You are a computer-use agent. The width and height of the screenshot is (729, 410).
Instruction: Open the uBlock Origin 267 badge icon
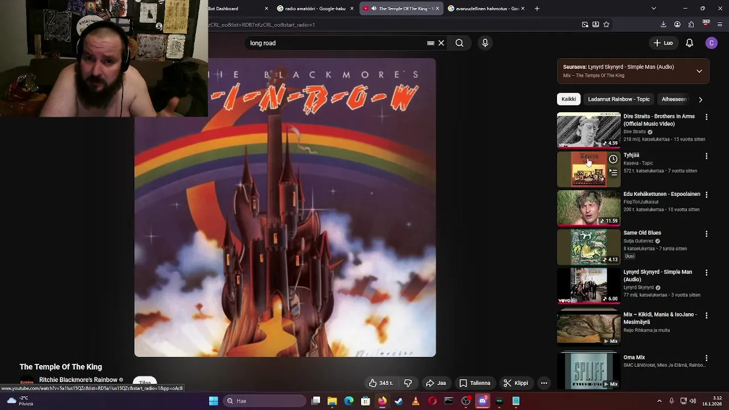click(706, 24)
